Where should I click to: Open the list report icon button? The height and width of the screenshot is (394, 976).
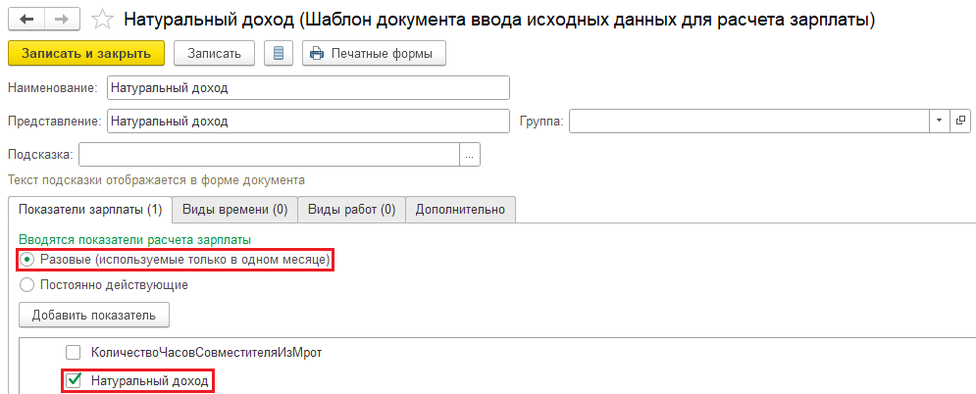coord(279,54)
